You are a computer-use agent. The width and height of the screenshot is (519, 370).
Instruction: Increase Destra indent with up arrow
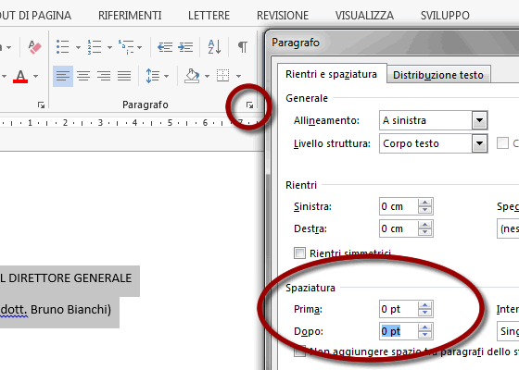[x=425, y=225]
